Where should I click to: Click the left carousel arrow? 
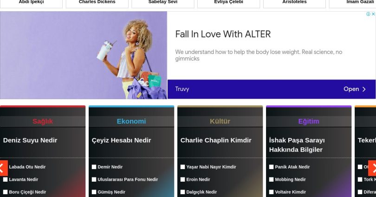(x=3, y=168)
